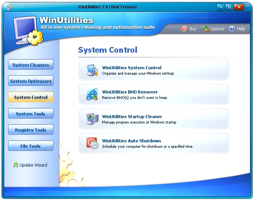
Task: Maximize the WinUtilities window
Action: coord(229,7)
